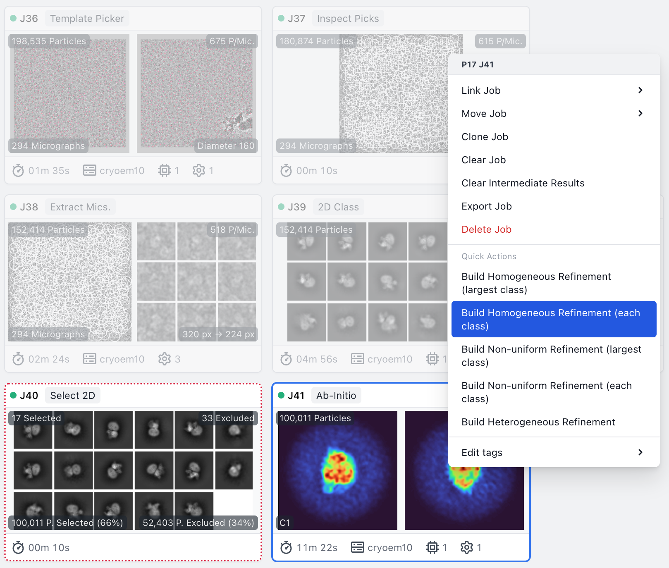Image resolution: width=669 pixels, height=568 pixels.
Task: Click the GPU chip icon in J36
Action: (164, 171)
